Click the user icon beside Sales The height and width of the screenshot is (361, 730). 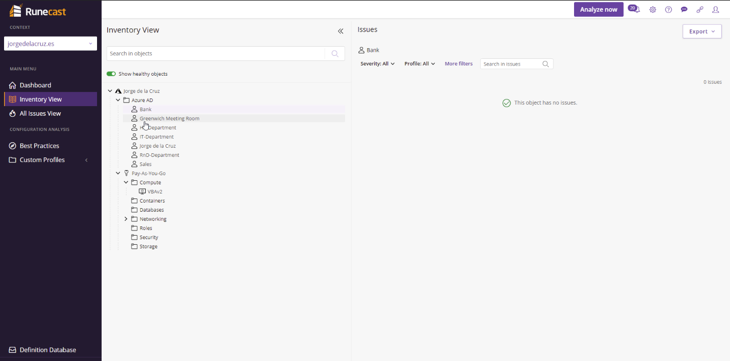tap(135, 164)
